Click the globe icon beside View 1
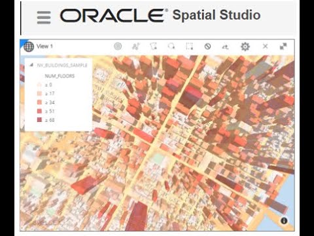Screen dimensions: 314x236 tap(29, 47)
